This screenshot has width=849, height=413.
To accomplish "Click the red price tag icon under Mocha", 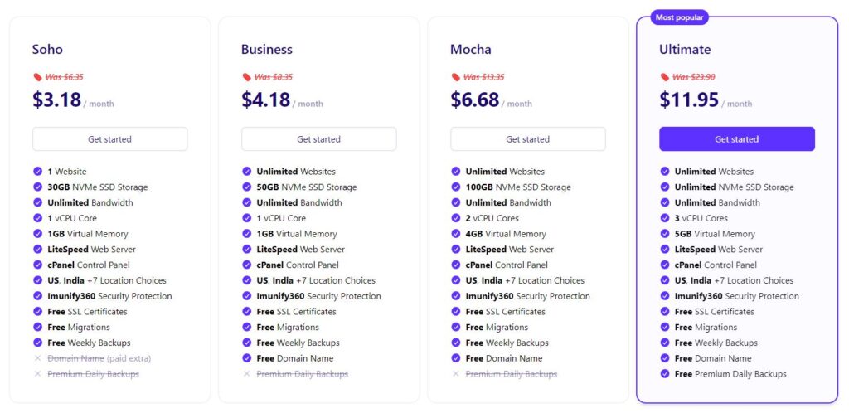I will [455, 77].
